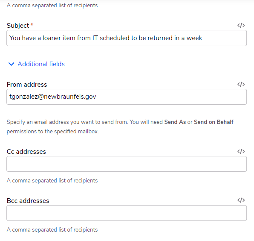Click the From address label
The width and height of the screenshot is (254, 241).
click(x=27, y=85)
